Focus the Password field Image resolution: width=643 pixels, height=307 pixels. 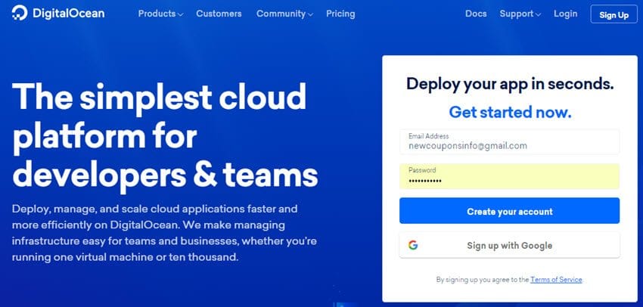[x=509, y=176]
